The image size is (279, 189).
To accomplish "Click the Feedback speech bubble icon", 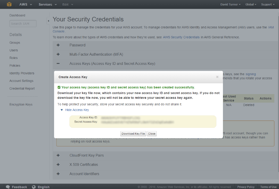I will point(8,187).
